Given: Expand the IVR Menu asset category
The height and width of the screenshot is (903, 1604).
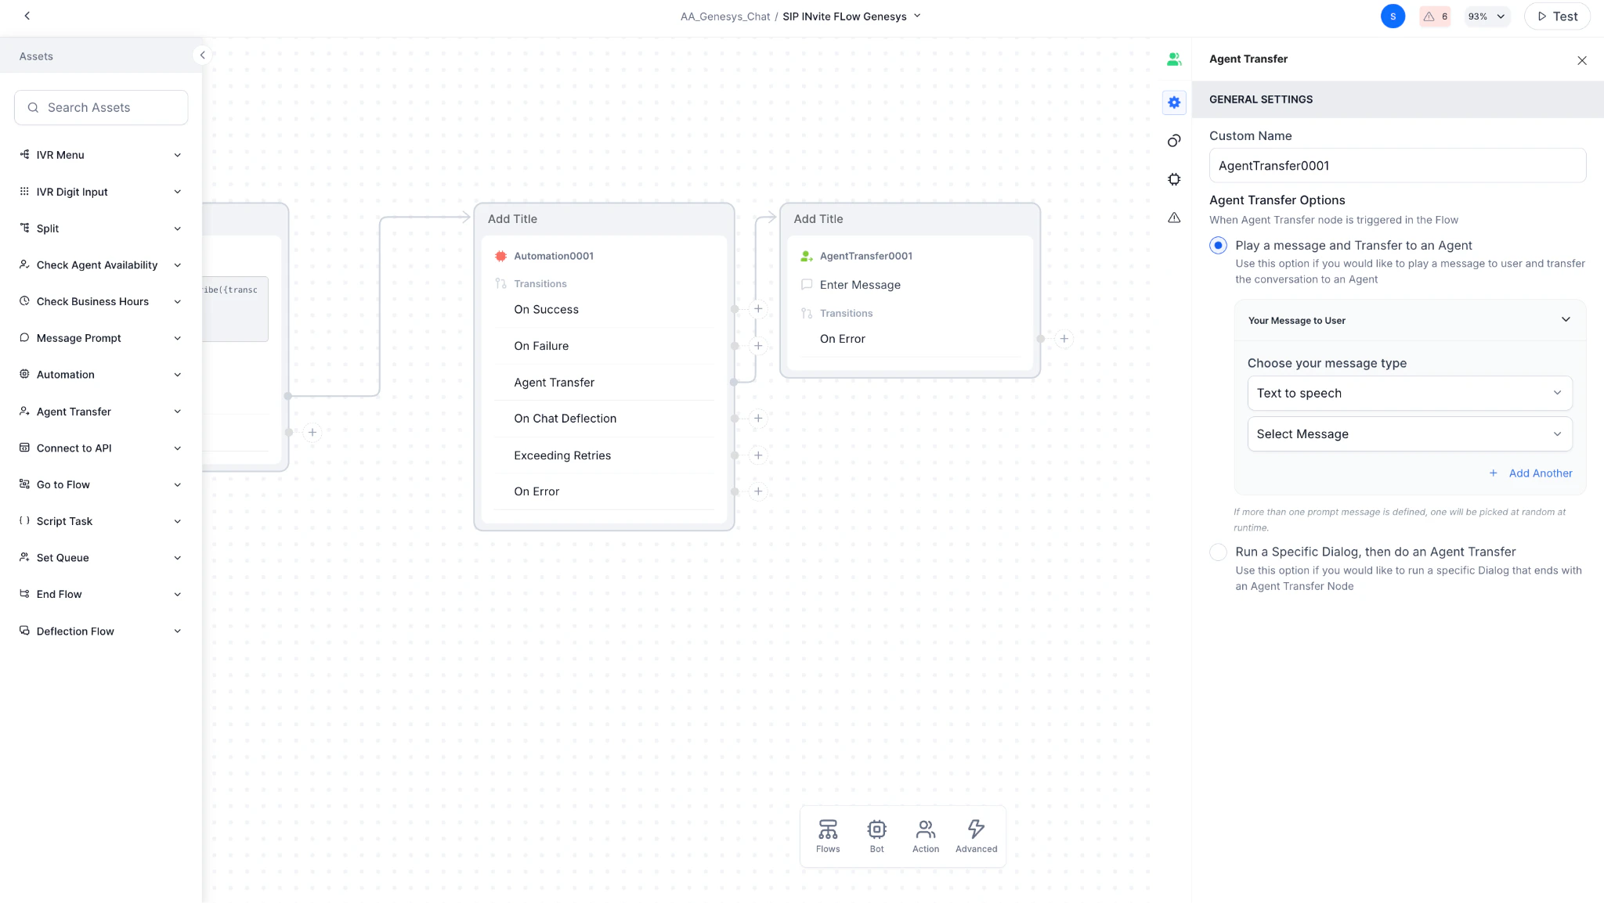Looking at the screenshot, I should click(x=178, y=154).
